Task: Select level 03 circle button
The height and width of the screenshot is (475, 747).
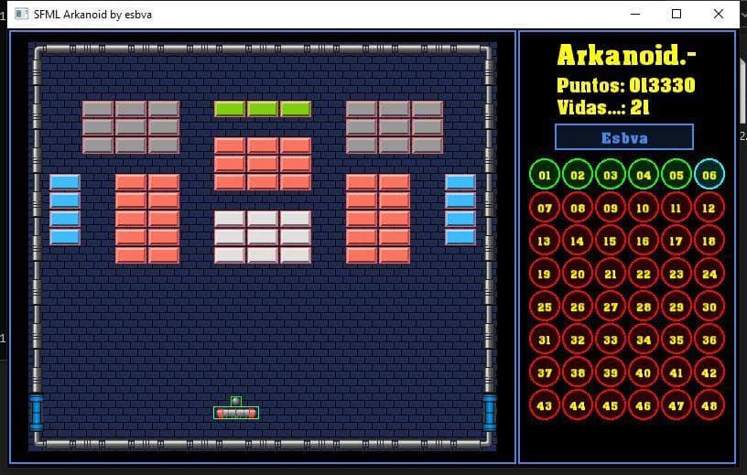Action: coord(611,175)
